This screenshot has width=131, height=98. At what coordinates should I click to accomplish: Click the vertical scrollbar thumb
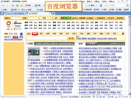[x=129, y=22]
